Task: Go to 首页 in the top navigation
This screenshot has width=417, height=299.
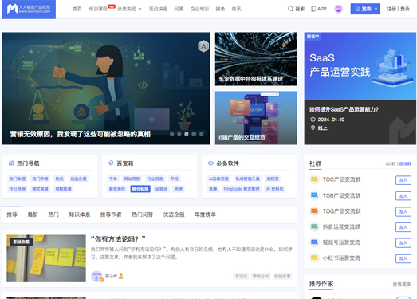Action: point(77,9)
